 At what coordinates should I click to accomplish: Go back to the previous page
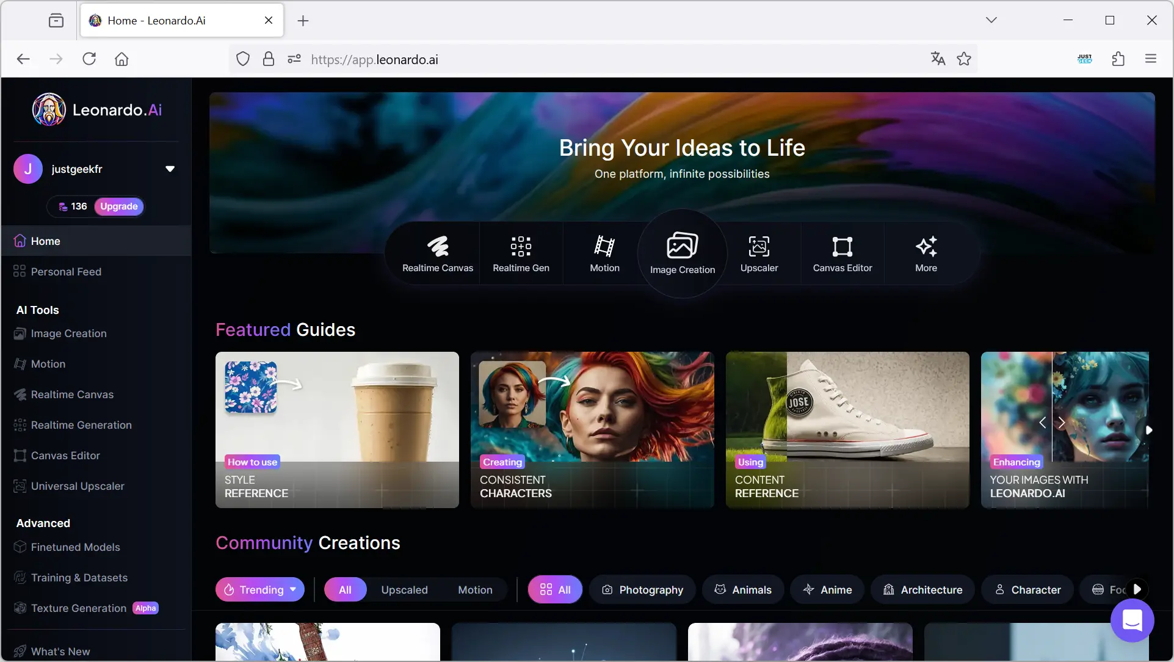(x=23, y=59)
